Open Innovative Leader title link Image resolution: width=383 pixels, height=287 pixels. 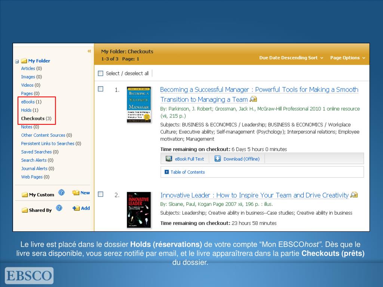[254, 195]
